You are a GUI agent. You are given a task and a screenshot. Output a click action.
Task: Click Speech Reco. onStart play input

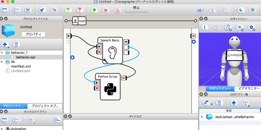click(99, 46)
